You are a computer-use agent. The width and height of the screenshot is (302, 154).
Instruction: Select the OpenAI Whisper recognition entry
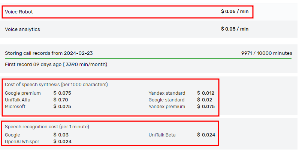click(x=22, y=142)
